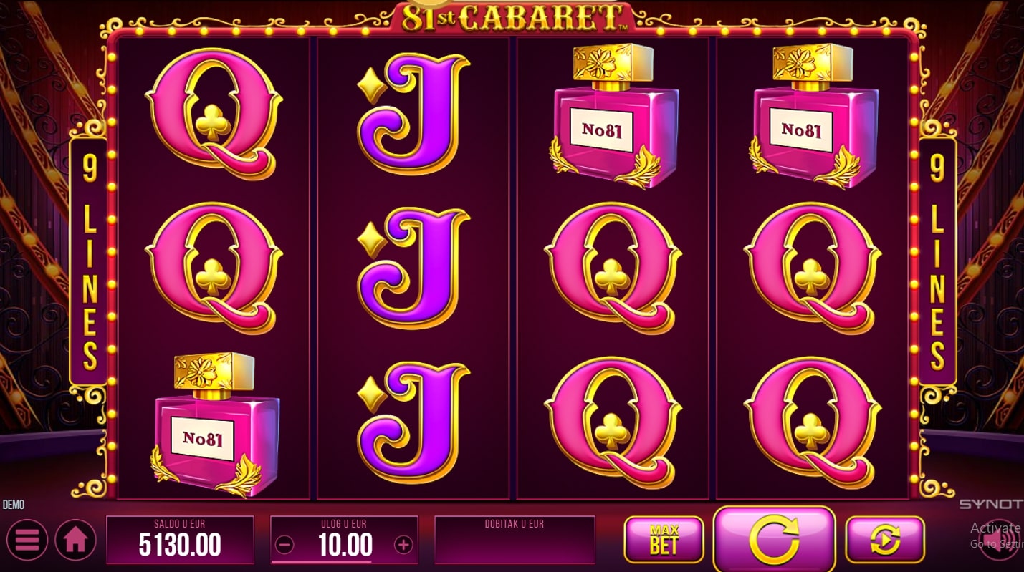Click the Dobitak u EUR win panel
Image resolution: width=1024 pixels, height=572 pixels.
(x=515, y=540)
